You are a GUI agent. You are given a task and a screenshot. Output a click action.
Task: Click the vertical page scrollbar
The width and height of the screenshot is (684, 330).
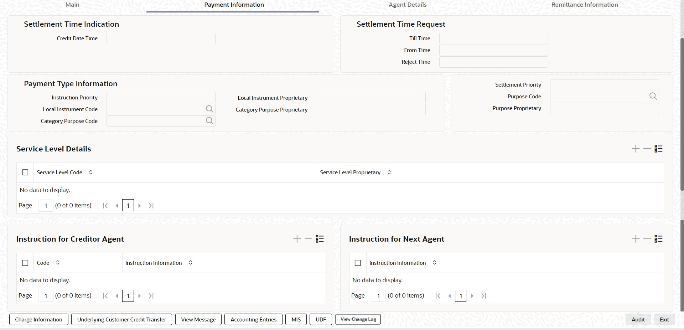682,114
